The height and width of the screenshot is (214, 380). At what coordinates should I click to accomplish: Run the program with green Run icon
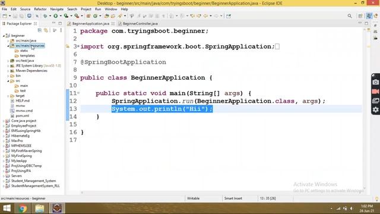[x=55, y=16]
